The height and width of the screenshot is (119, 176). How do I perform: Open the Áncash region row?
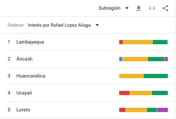pos(88,59)
